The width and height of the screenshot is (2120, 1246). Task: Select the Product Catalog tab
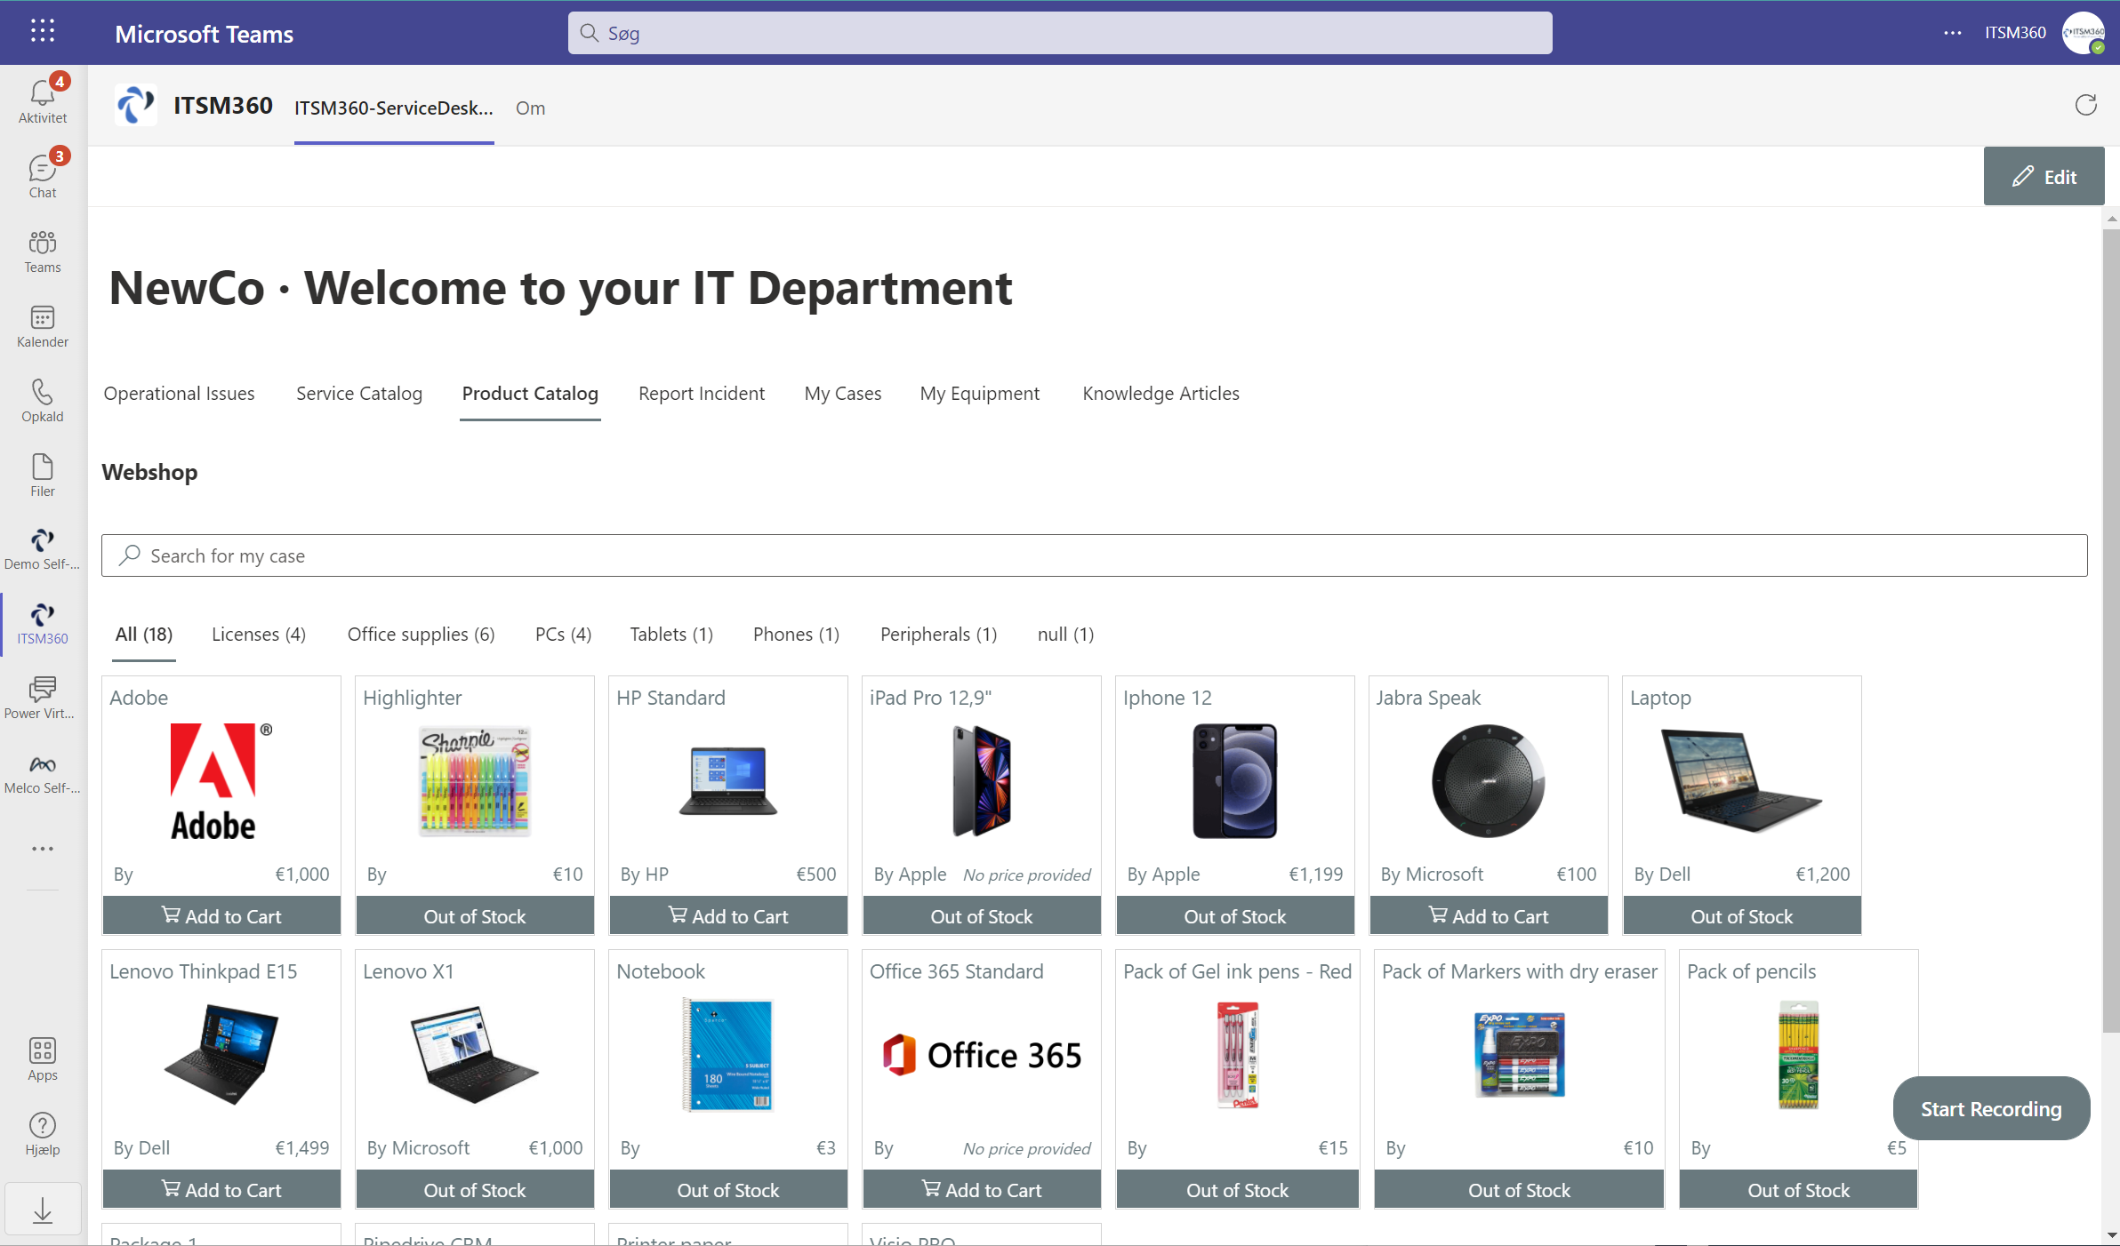click(x=530, y=393)
